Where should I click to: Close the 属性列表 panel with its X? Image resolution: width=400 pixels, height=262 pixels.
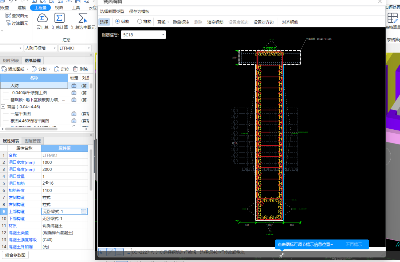click(91, 135)
